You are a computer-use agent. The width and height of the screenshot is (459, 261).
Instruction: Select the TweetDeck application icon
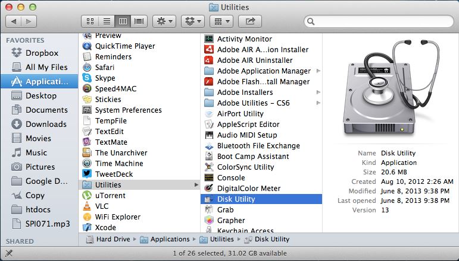click(87, 174)
